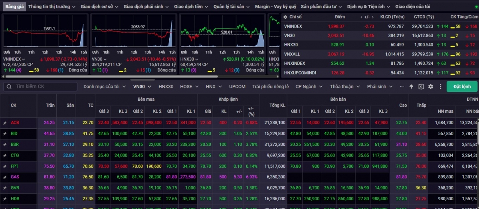This screenshot has width=479, height=209.
Task: Select the VN30 board tab
Action: pyautogui.click(x=142, y=86)
